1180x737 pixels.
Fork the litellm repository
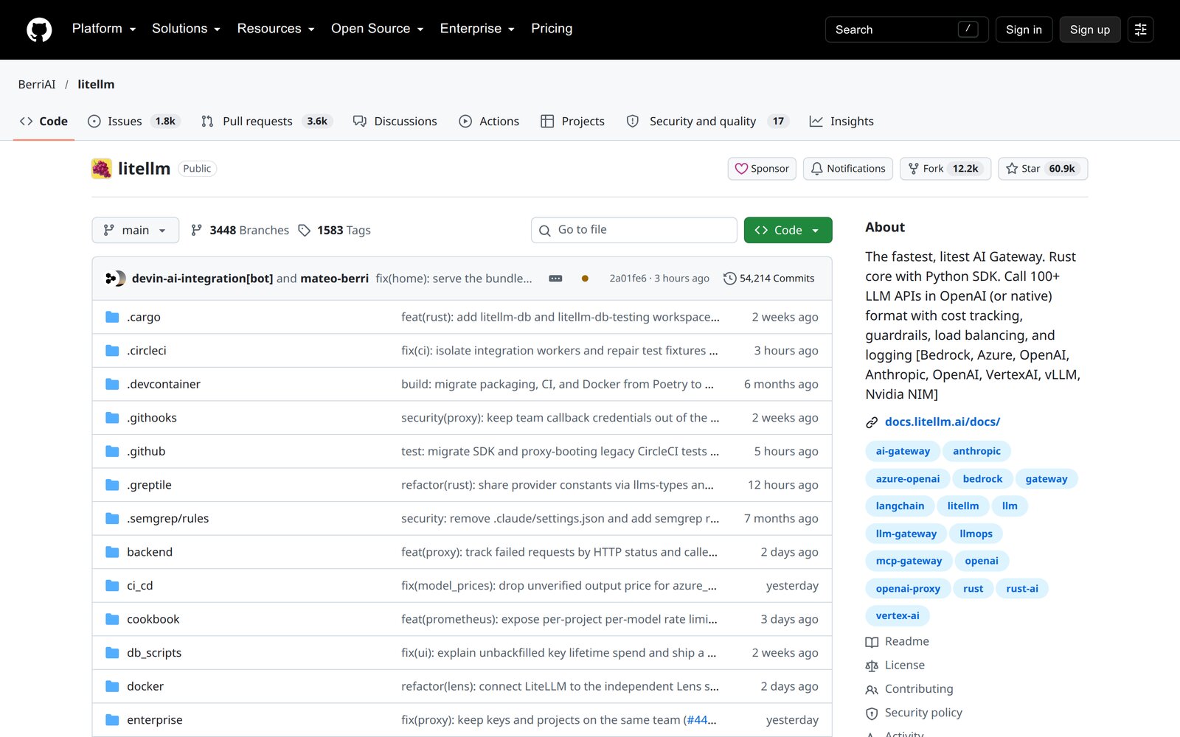click(945, 169)
